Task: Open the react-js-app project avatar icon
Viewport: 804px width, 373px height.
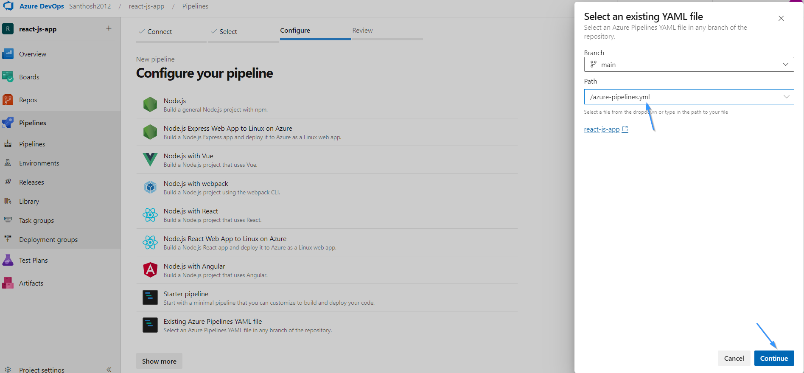Action: coord(8,29)
